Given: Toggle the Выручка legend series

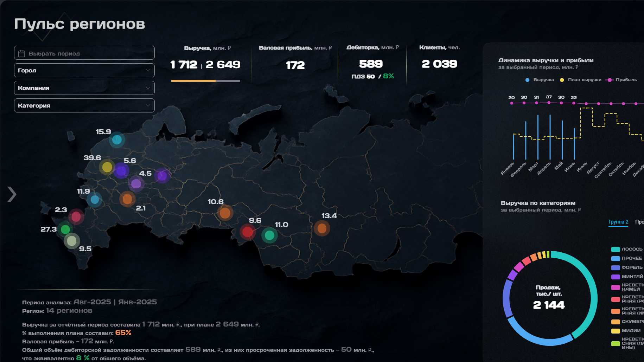Looking at the screenshot, I should pyautogui.click(x=540, y=80).
